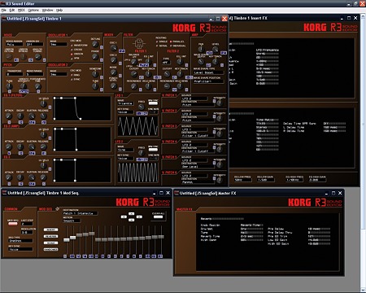Click the EG 2 Sustain knob

click(x=32, y=146)
